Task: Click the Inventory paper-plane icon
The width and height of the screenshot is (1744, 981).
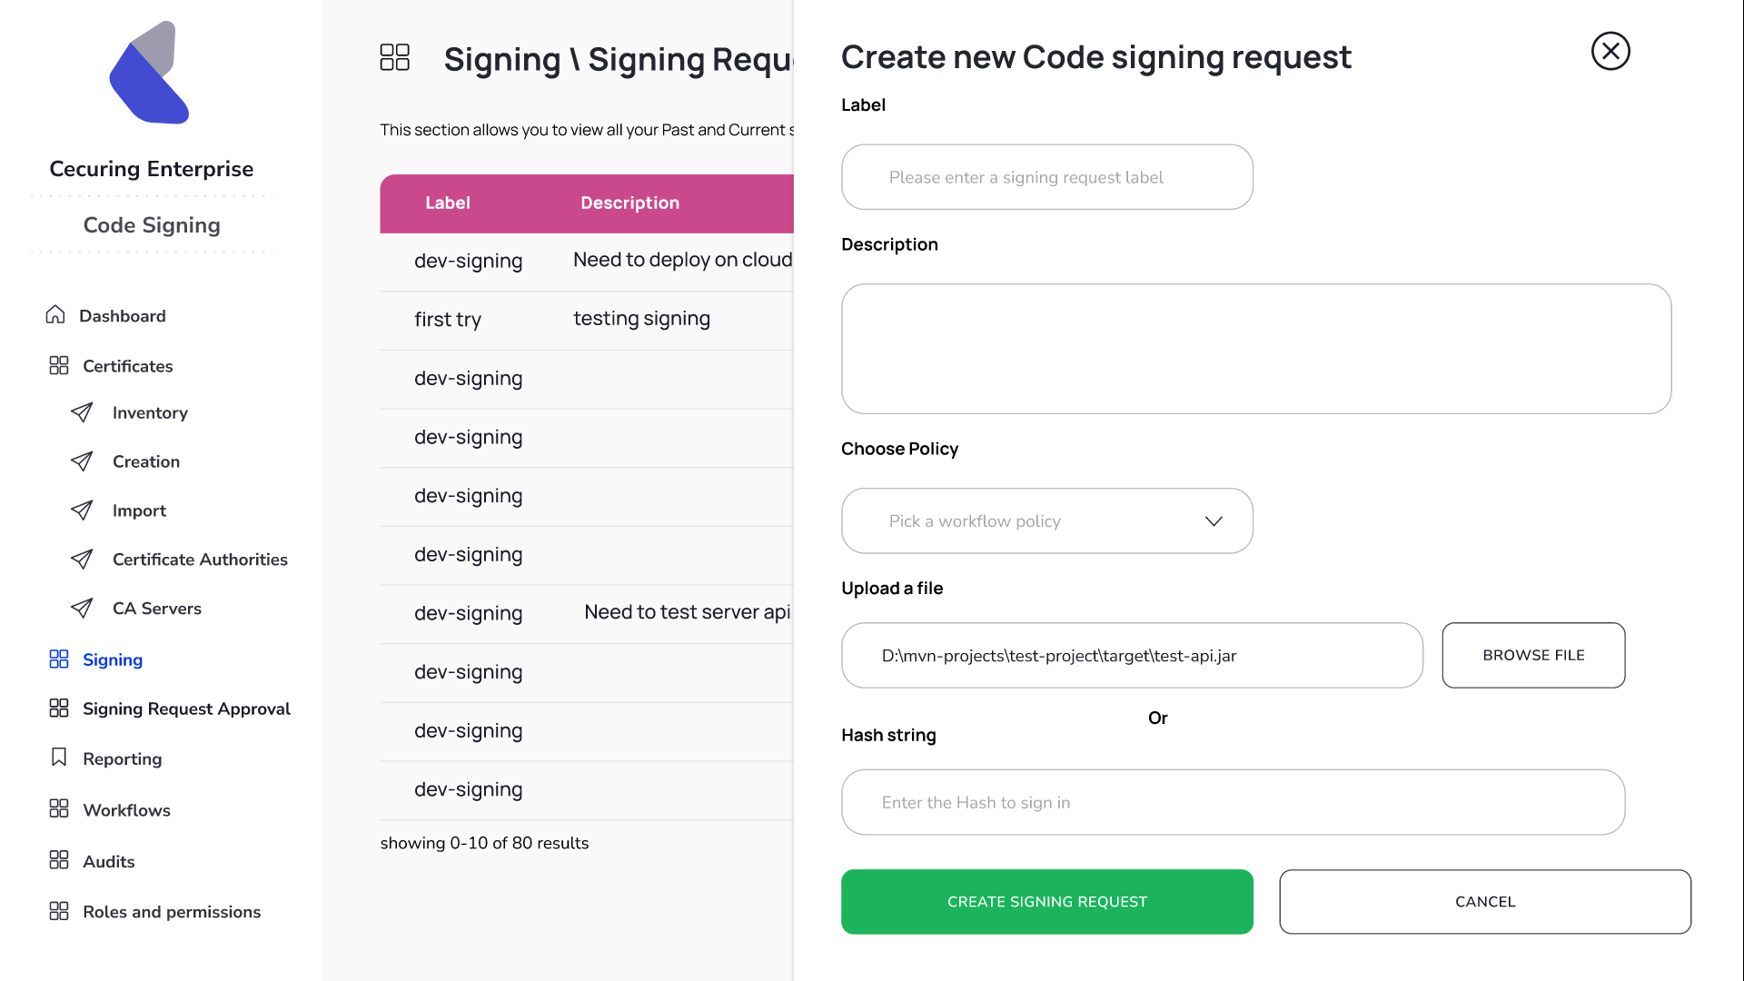Action: (x=82, y=412)
